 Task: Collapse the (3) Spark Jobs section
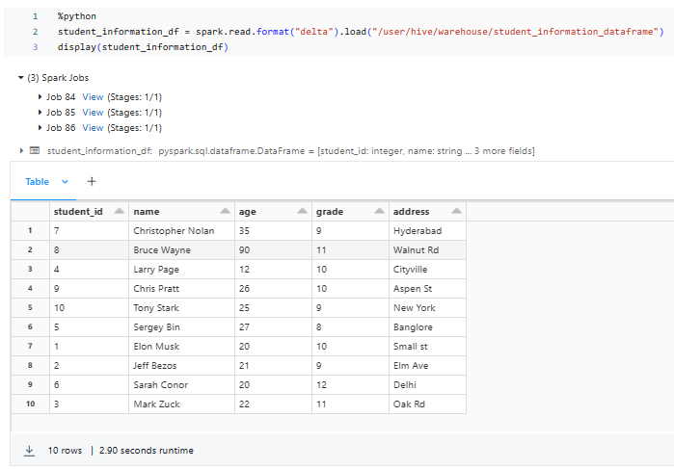[x=21, y=77]
